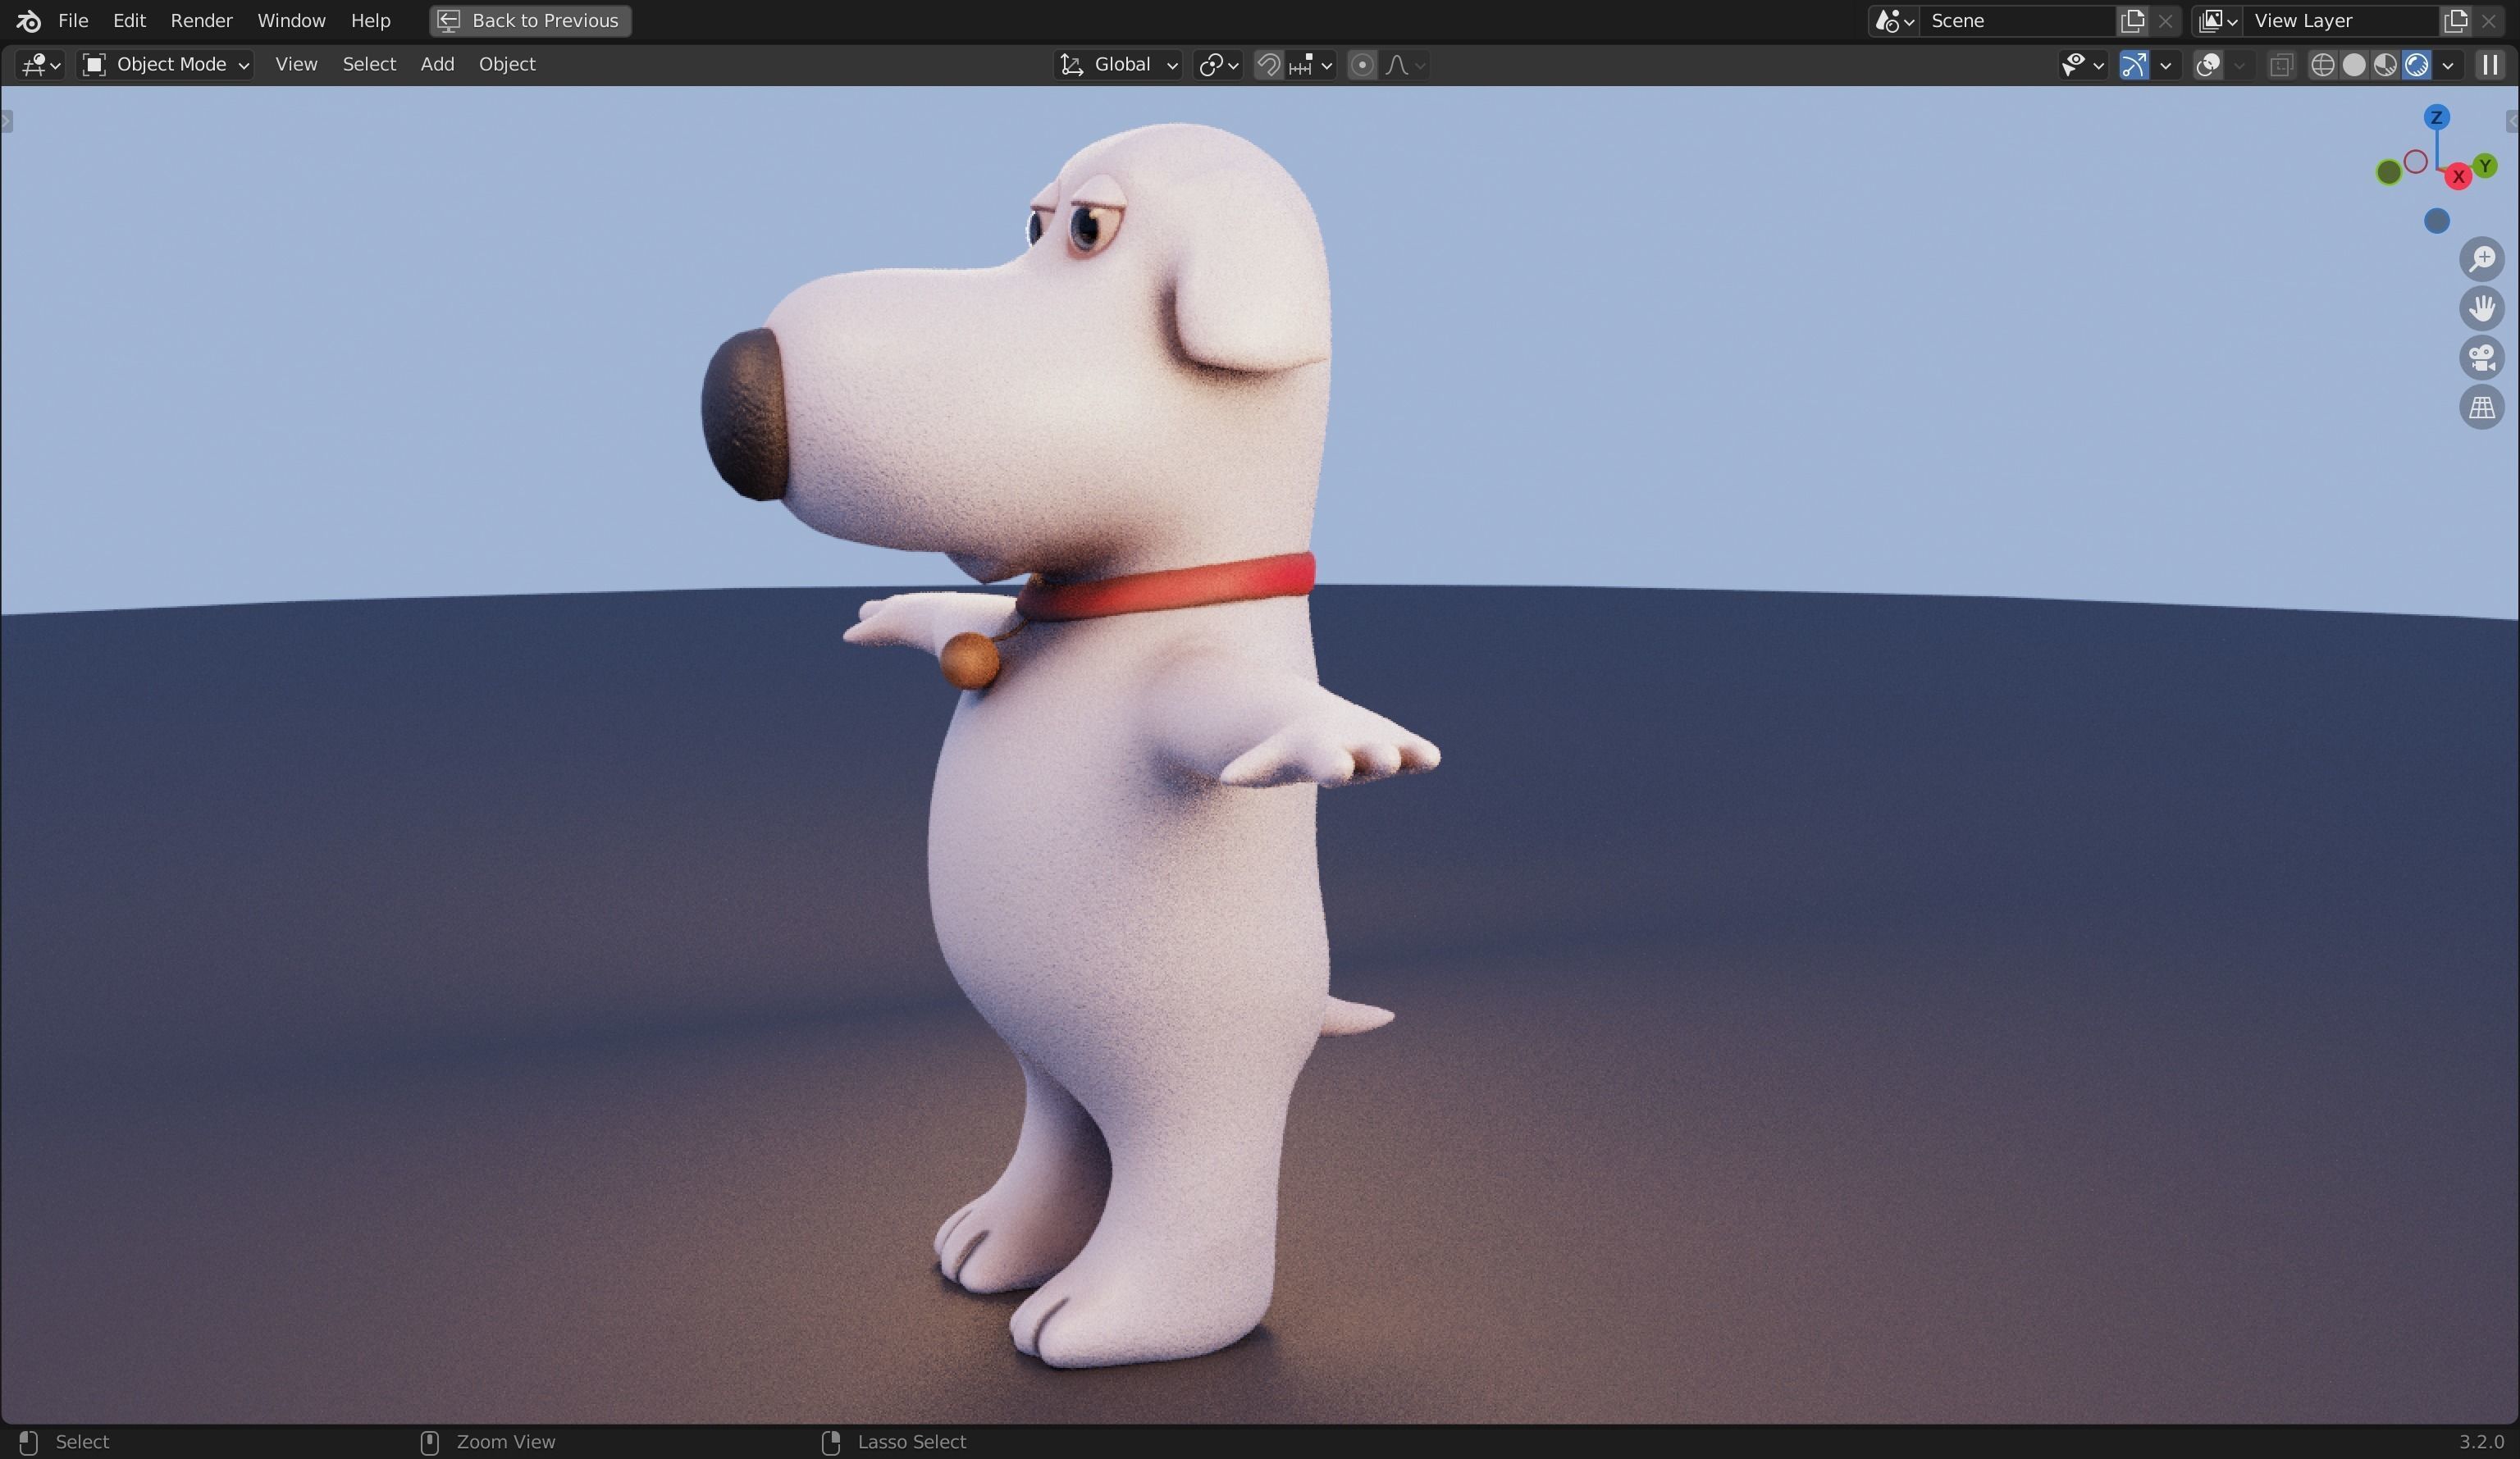The width and height of the screenshot is (2520, 1459).
Task: Click the Zoom View status bar hint
Action: (x=505, y=1442)
